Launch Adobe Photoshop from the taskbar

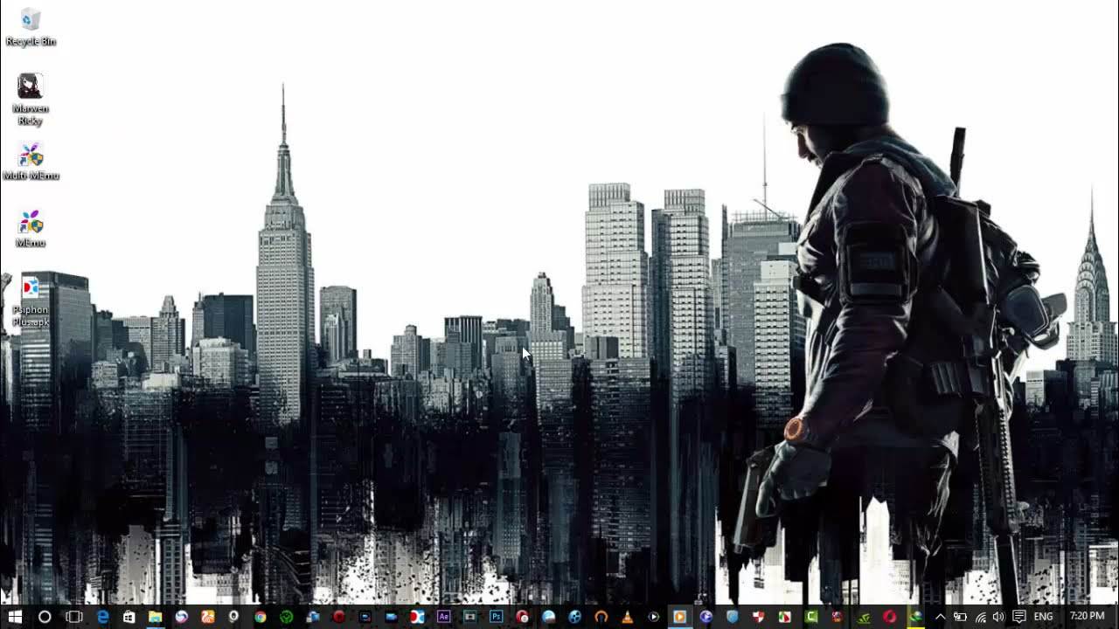point(497,617)
